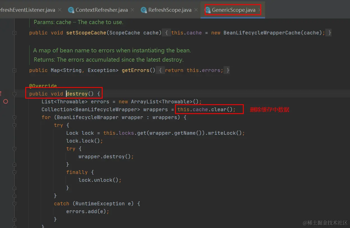Click the @Override annotation
This screenshot has width=350, height=228.
pyautogui.click(x=43, y=86)
